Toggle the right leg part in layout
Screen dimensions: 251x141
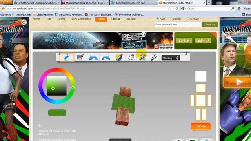[x=204, y=114]
